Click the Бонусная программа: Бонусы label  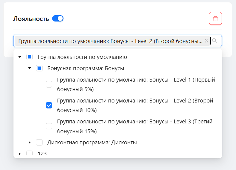[86, 68]
